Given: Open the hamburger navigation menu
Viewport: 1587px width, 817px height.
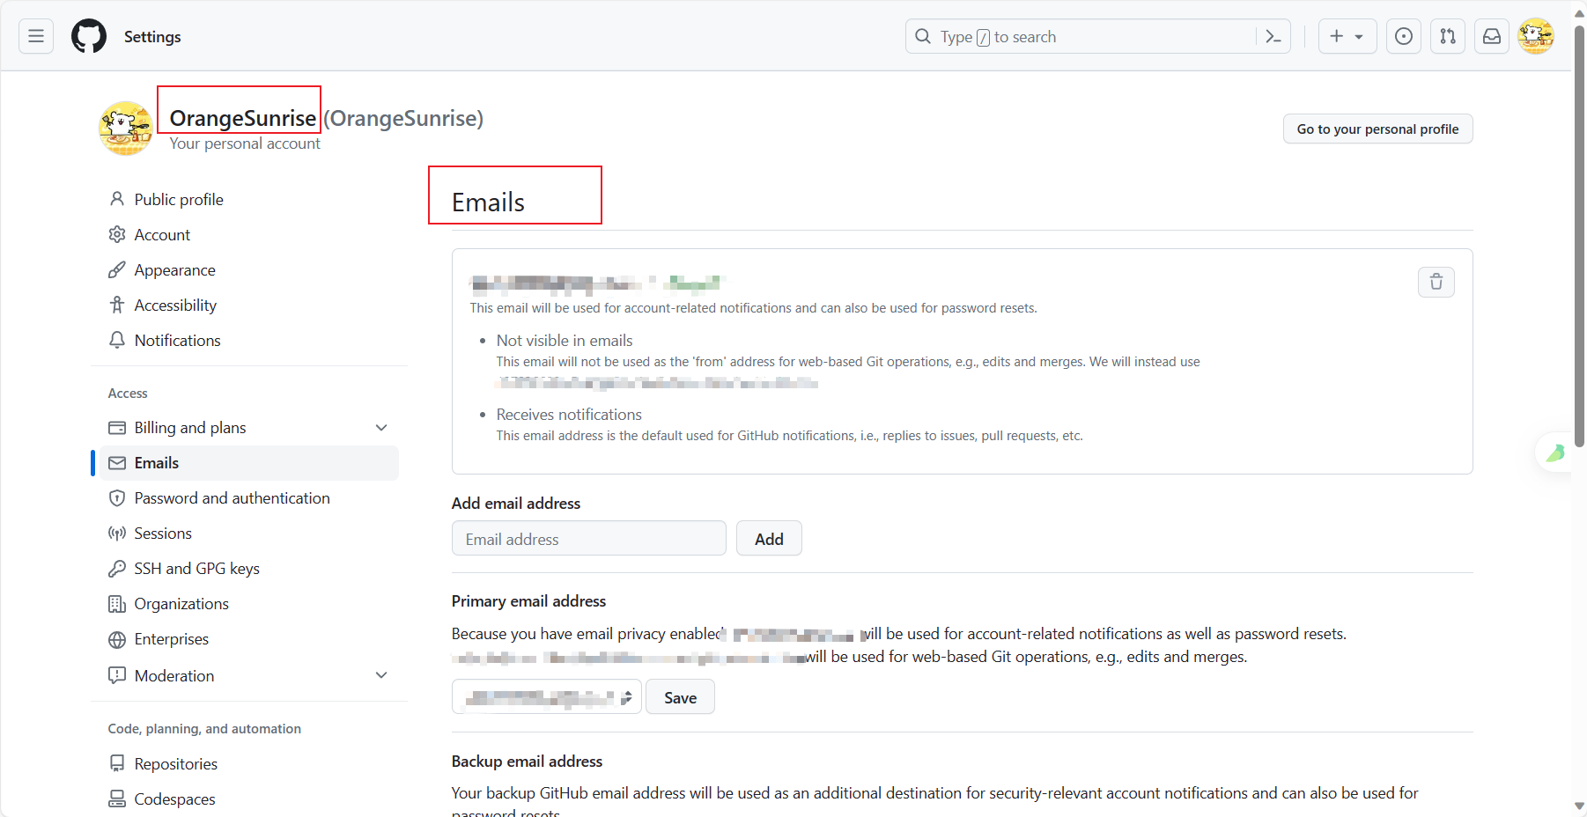Looking at the screenshot, I should (36, 36).
